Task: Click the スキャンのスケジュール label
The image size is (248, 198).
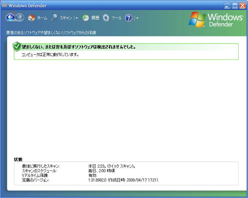Action: (x=39, y=171)
